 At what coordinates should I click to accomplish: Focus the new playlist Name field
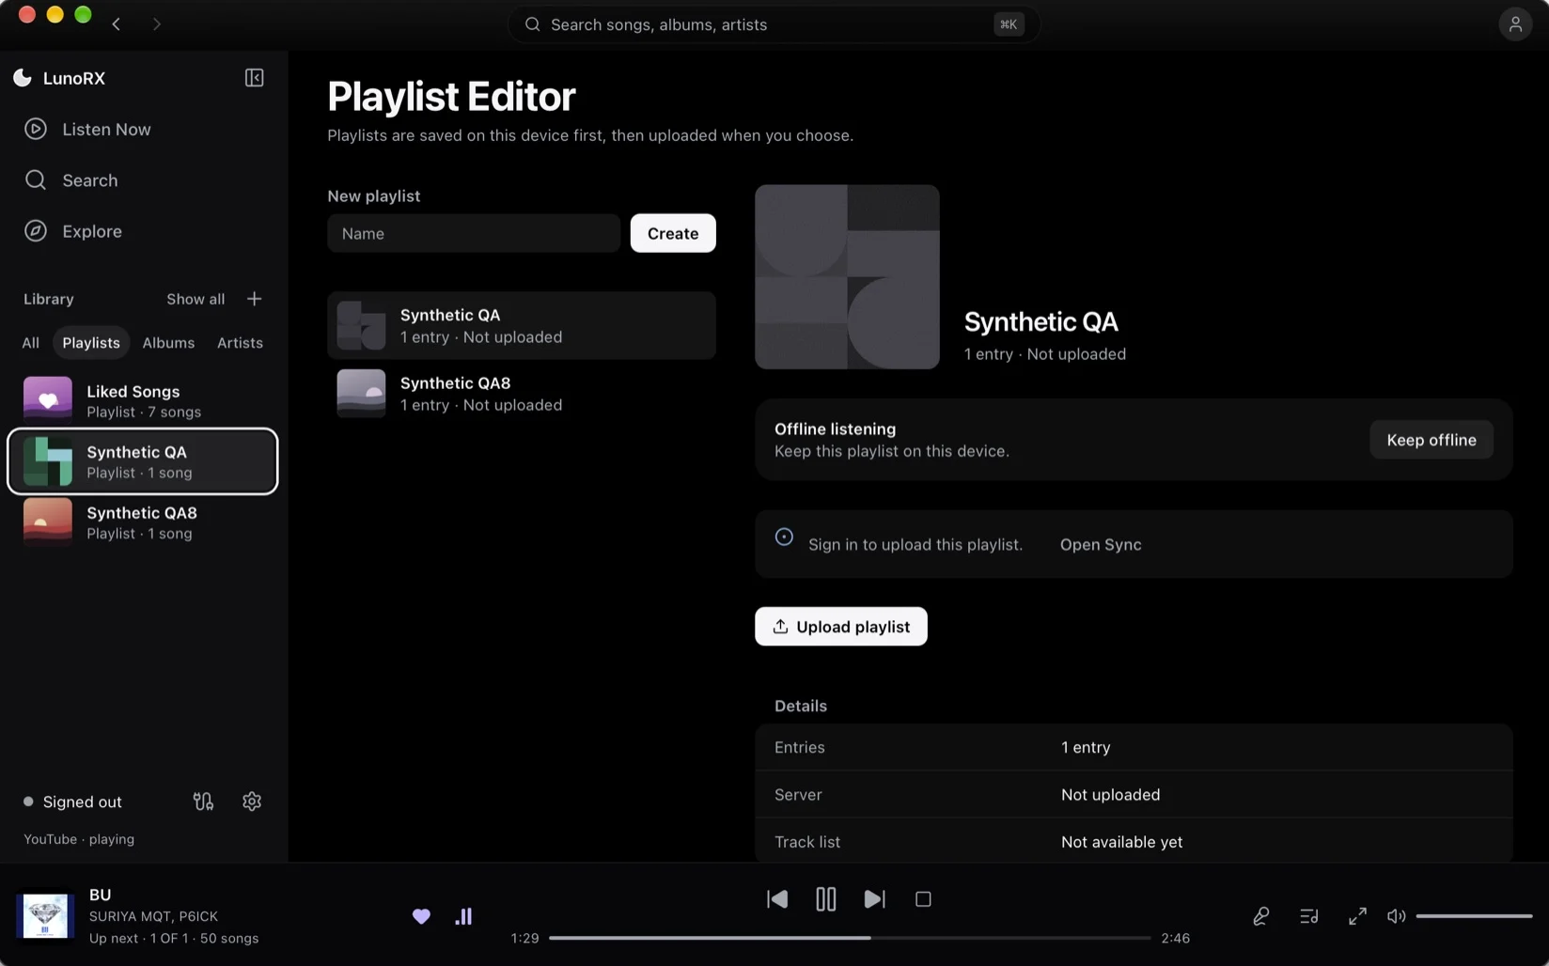[x=474, y=233]
